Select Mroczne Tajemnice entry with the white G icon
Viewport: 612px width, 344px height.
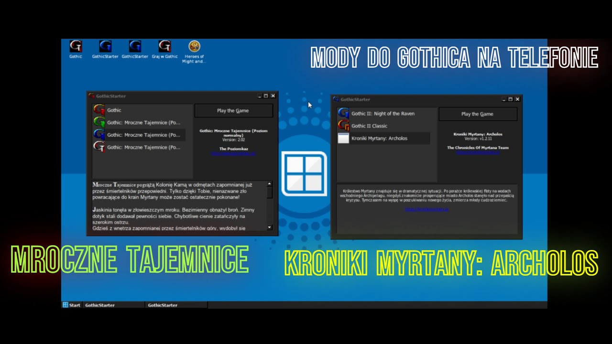pos(139,147)
